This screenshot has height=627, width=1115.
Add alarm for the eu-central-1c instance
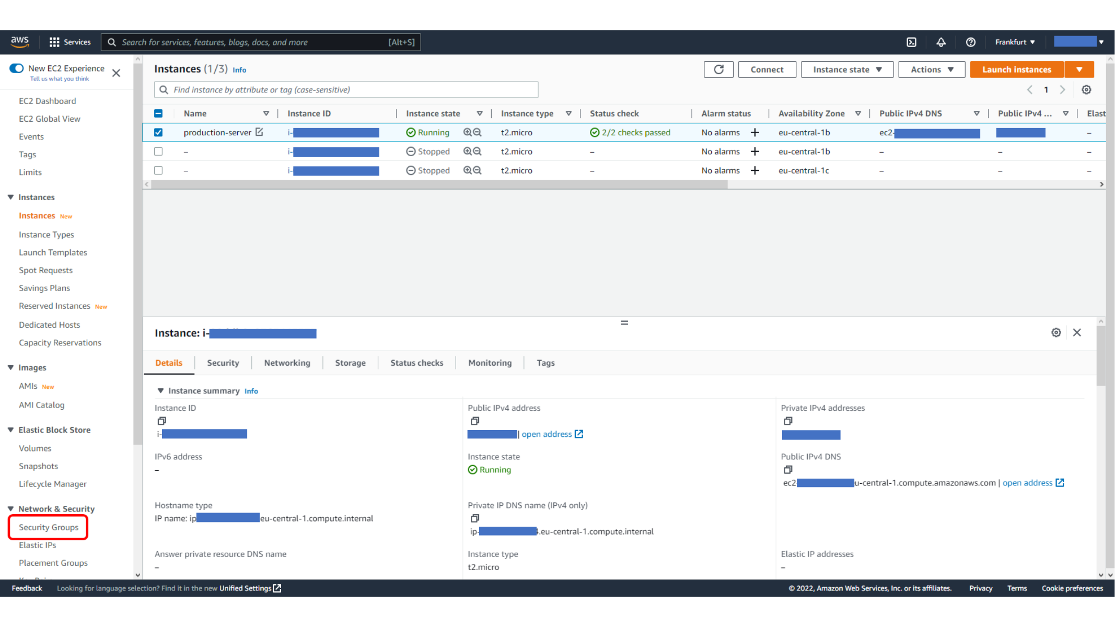coord(754,170)
